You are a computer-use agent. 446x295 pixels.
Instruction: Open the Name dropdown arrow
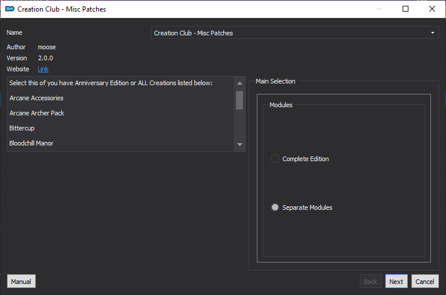pos(432,33)
